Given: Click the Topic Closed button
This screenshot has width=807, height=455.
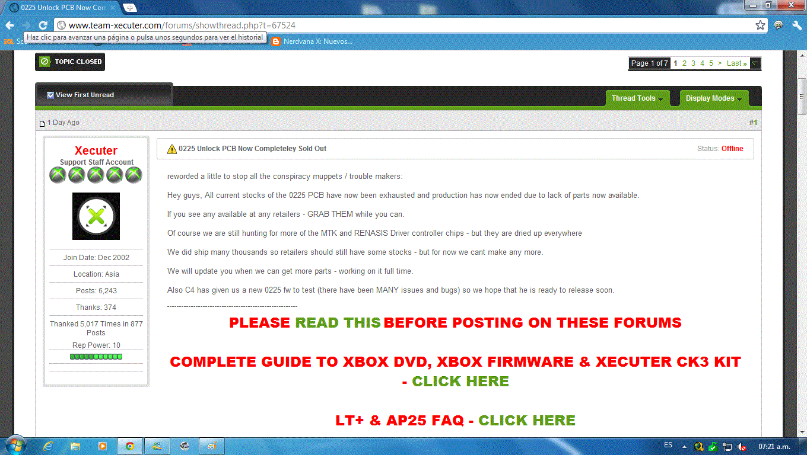Looking at the screenshot, I should tap(70, 62).
